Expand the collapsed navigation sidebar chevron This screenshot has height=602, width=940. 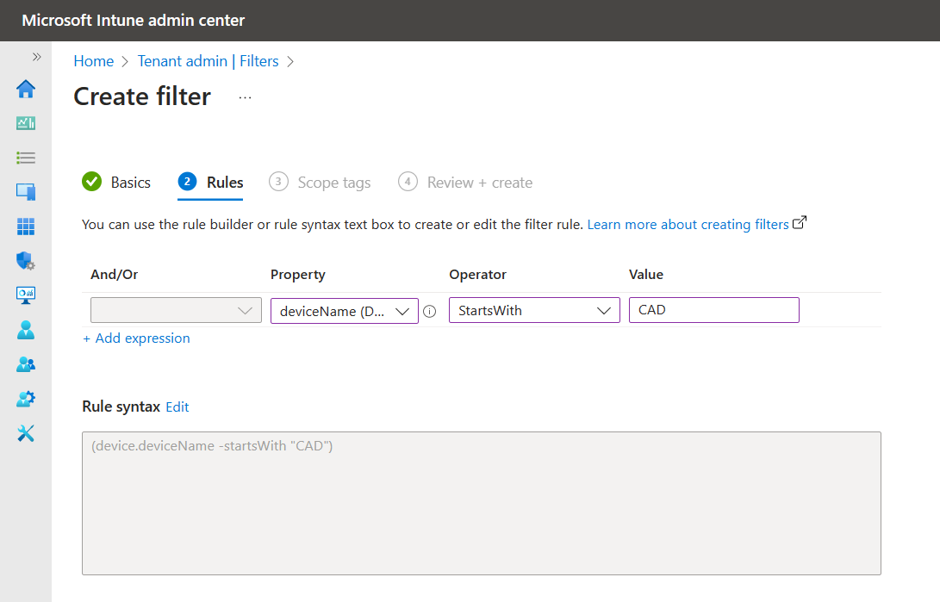click(x=35, y=55)
